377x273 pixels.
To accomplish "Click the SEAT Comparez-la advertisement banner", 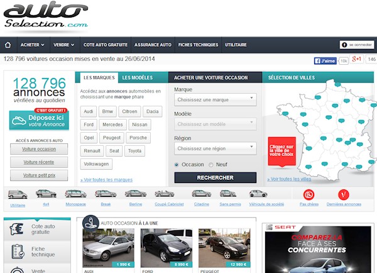I will pyautogui.click(x=318, y=249).
